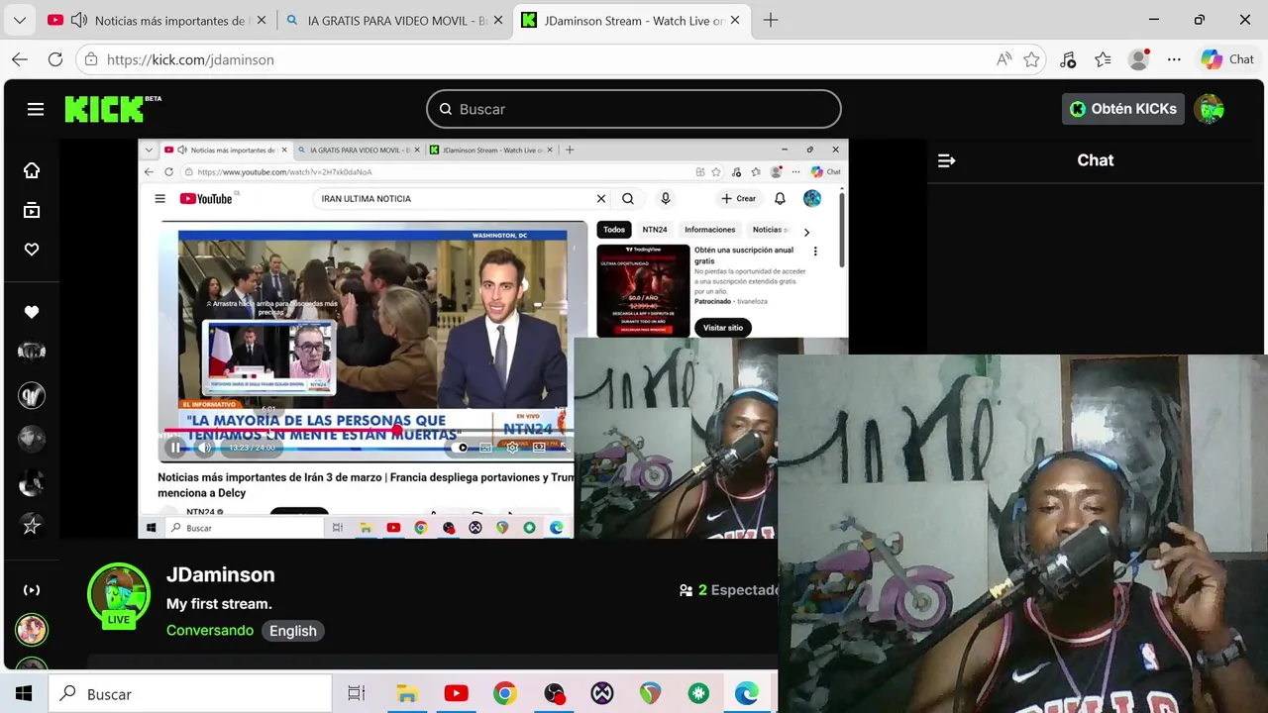Open the anime-avatar live channel in sidebar
This screenshot has width=1268, height=713.
coord(32,629)
